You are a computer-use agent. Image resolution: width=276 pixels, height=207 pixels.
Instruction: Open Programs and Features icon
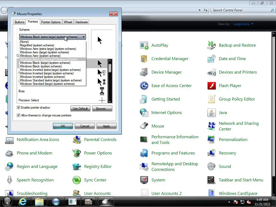point(144,153)
